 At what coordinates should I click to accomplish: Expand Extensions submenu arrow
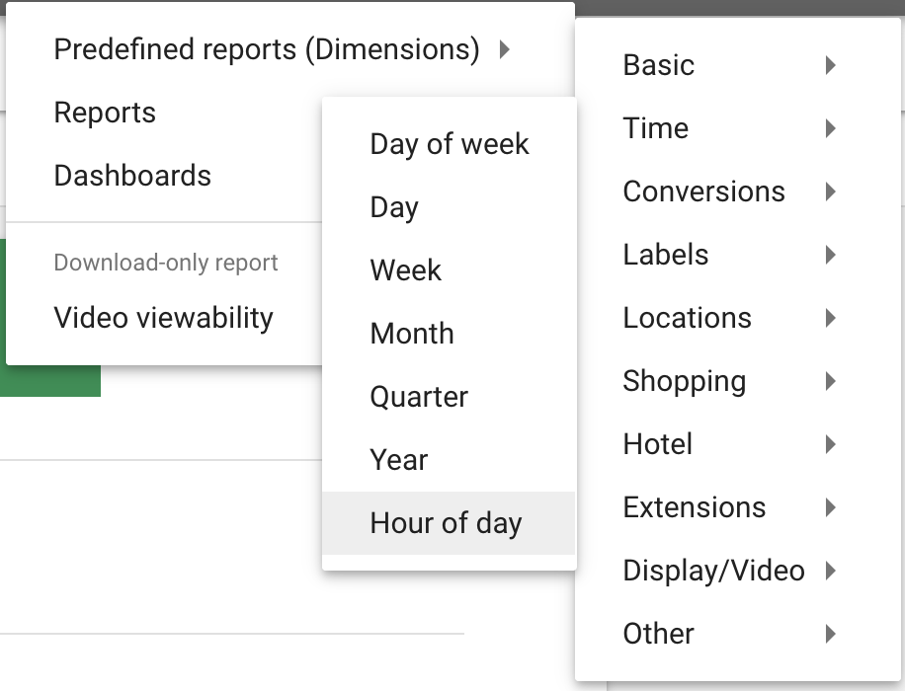tap(831, 507)
